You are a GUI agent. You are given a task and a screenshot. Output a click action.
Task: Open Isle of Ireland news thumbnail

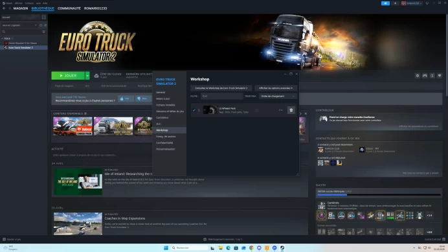pyautogui.click(x=78, y=181)
